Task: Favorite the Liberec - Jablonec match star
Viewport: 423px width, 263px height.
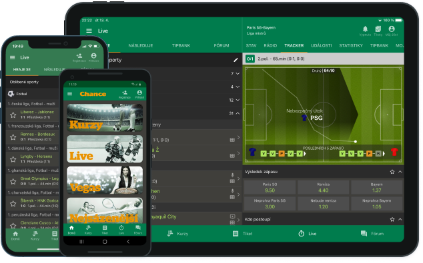Action: pos(13,115)
